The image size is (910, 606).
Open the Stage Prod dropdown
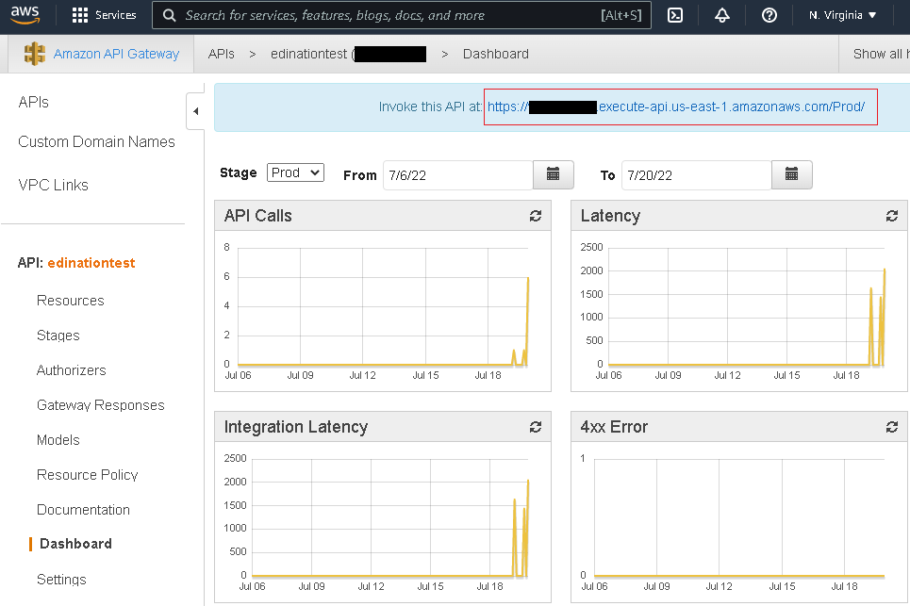click(295, 172)
